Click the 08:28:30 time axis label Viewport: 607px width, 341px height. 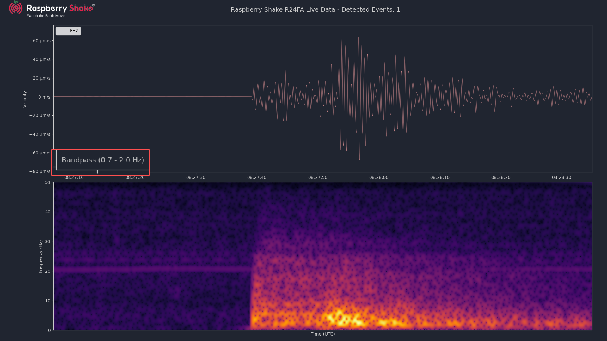(x=561, y=177)
